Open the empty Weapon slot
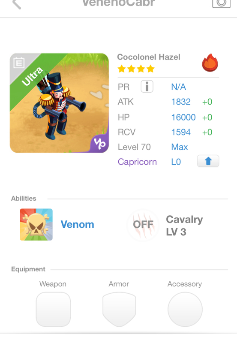The image size is (237, 343). pos(53,309)
